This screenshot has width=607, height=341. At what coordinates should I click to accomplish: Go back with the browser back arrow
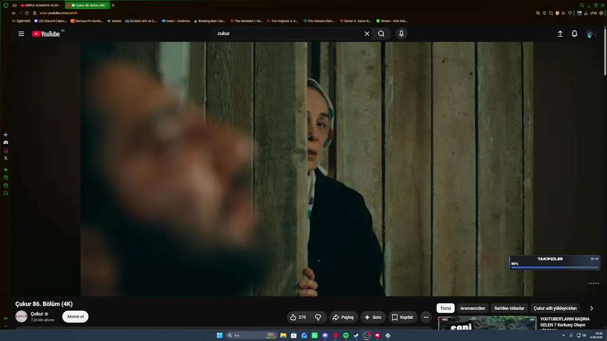pos(14,13)
